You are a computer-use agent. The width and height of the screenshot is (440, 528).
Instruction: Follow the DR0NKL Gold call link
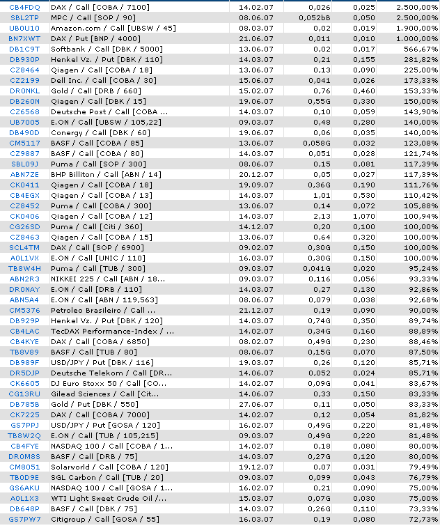pyautogui.click(x=24, y=91)
